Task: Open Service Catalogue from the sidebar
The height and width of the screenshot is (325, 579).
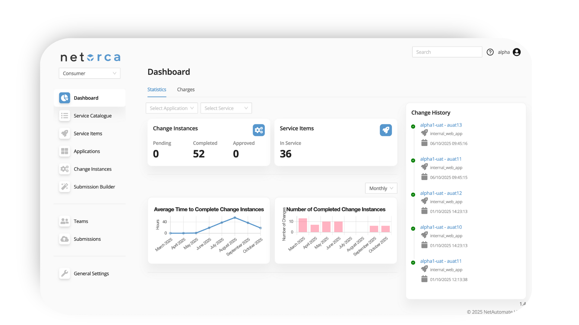Action: 92,116
